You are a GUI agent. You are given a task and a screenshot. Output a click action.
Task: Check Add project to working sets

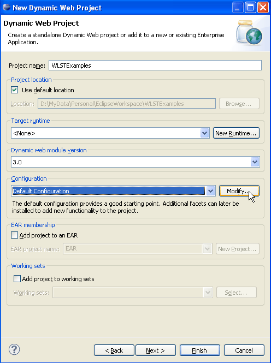point(17,279)
